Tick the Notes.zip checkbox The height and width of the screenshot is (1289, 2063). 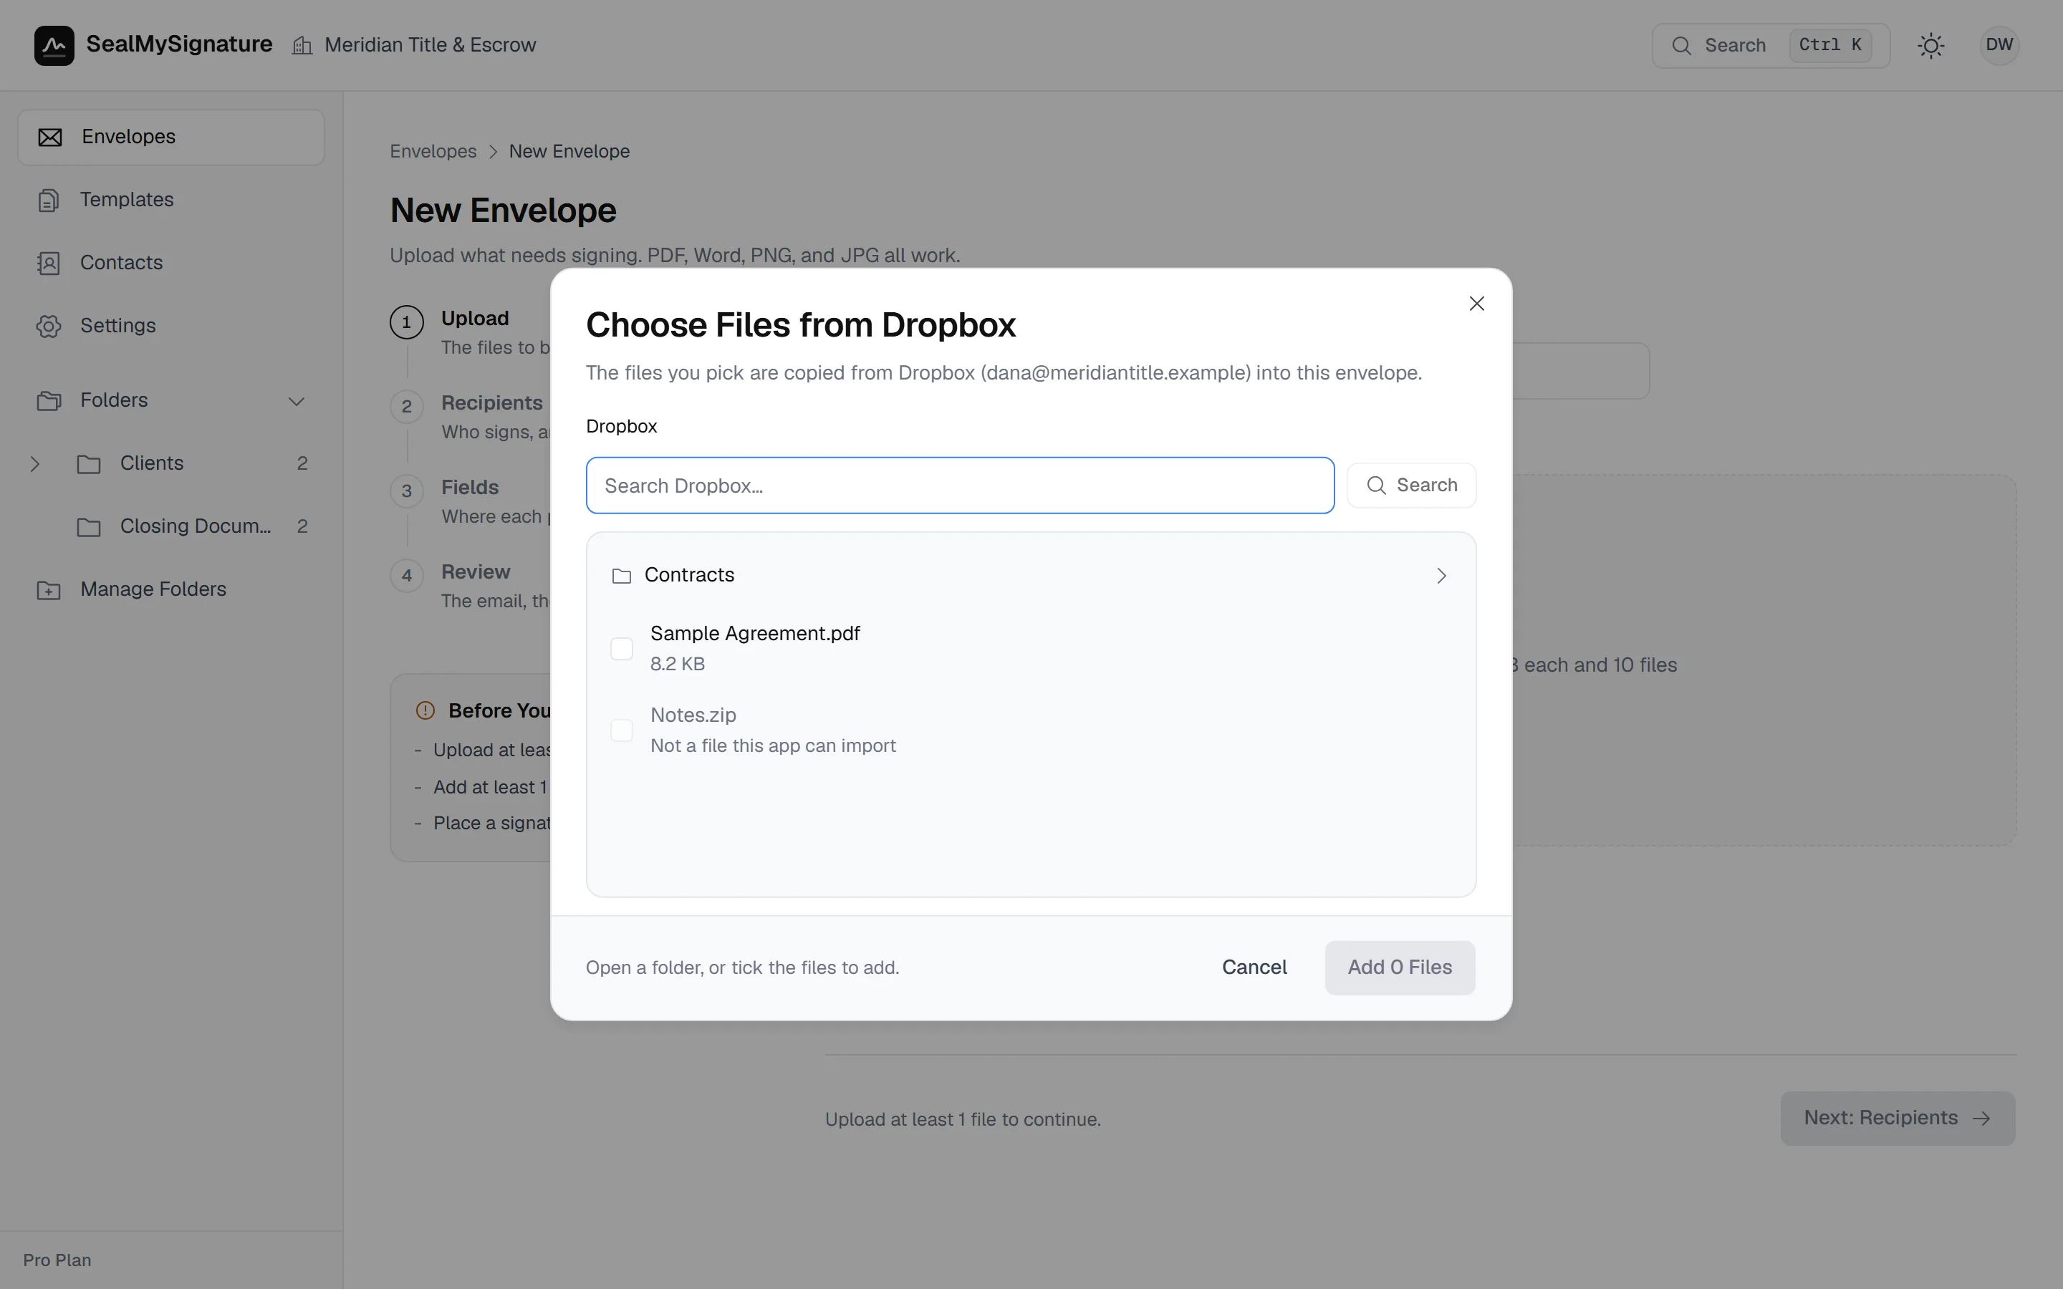(x=622, y=730)
